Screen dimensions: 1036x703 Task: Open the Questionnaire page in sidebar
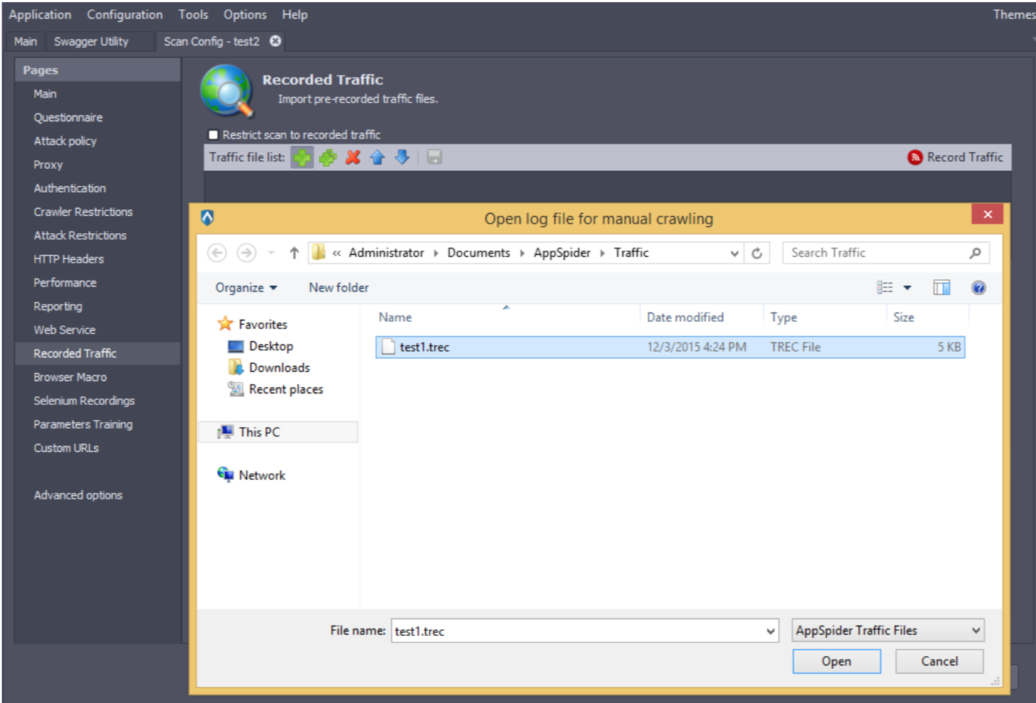click(x=68, y=118)
